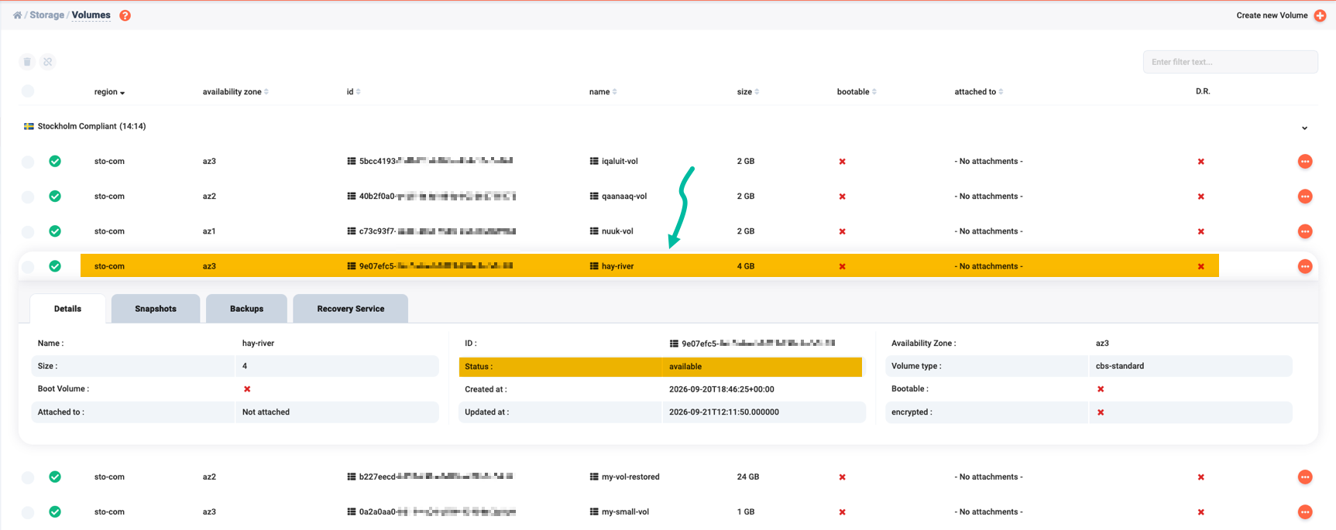Go to the home breadcrumb icon

tap(17, 15)
